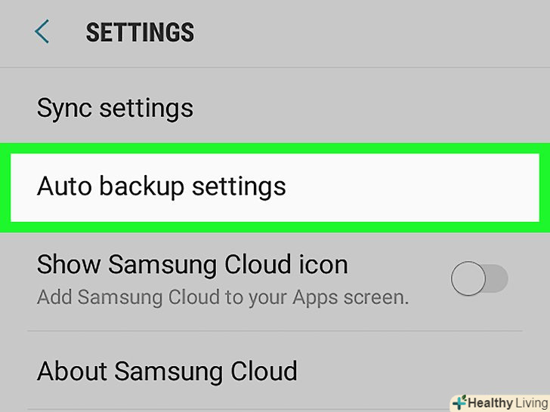550x412 pixels.
Task: Tap the back arrow icon
Action: [42, 32]
